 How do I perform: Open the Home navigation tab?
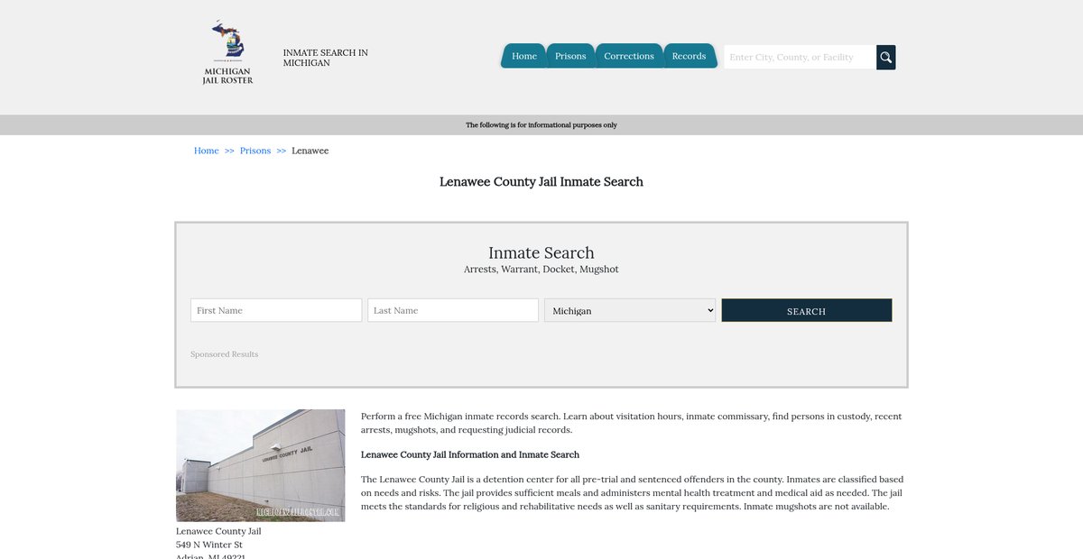click(523, 56)
